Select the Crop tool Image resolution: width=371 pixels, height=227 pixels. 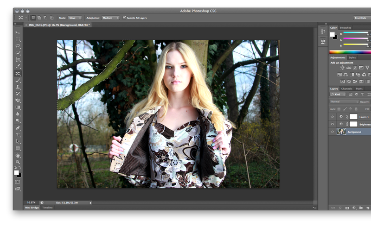point(18,60)
